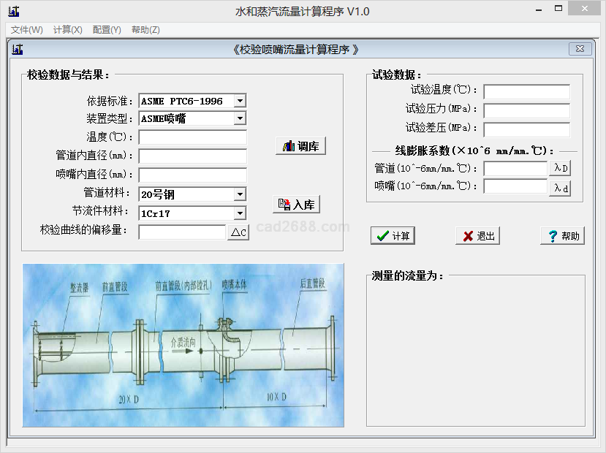Click the 试验压力(MPa) input field
Image resolution: width=606 pixels, height=453 pixels.
[526, 111]
